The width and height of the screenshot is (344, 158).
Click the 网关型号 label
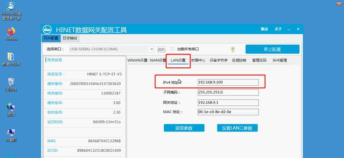click(56, 74)
